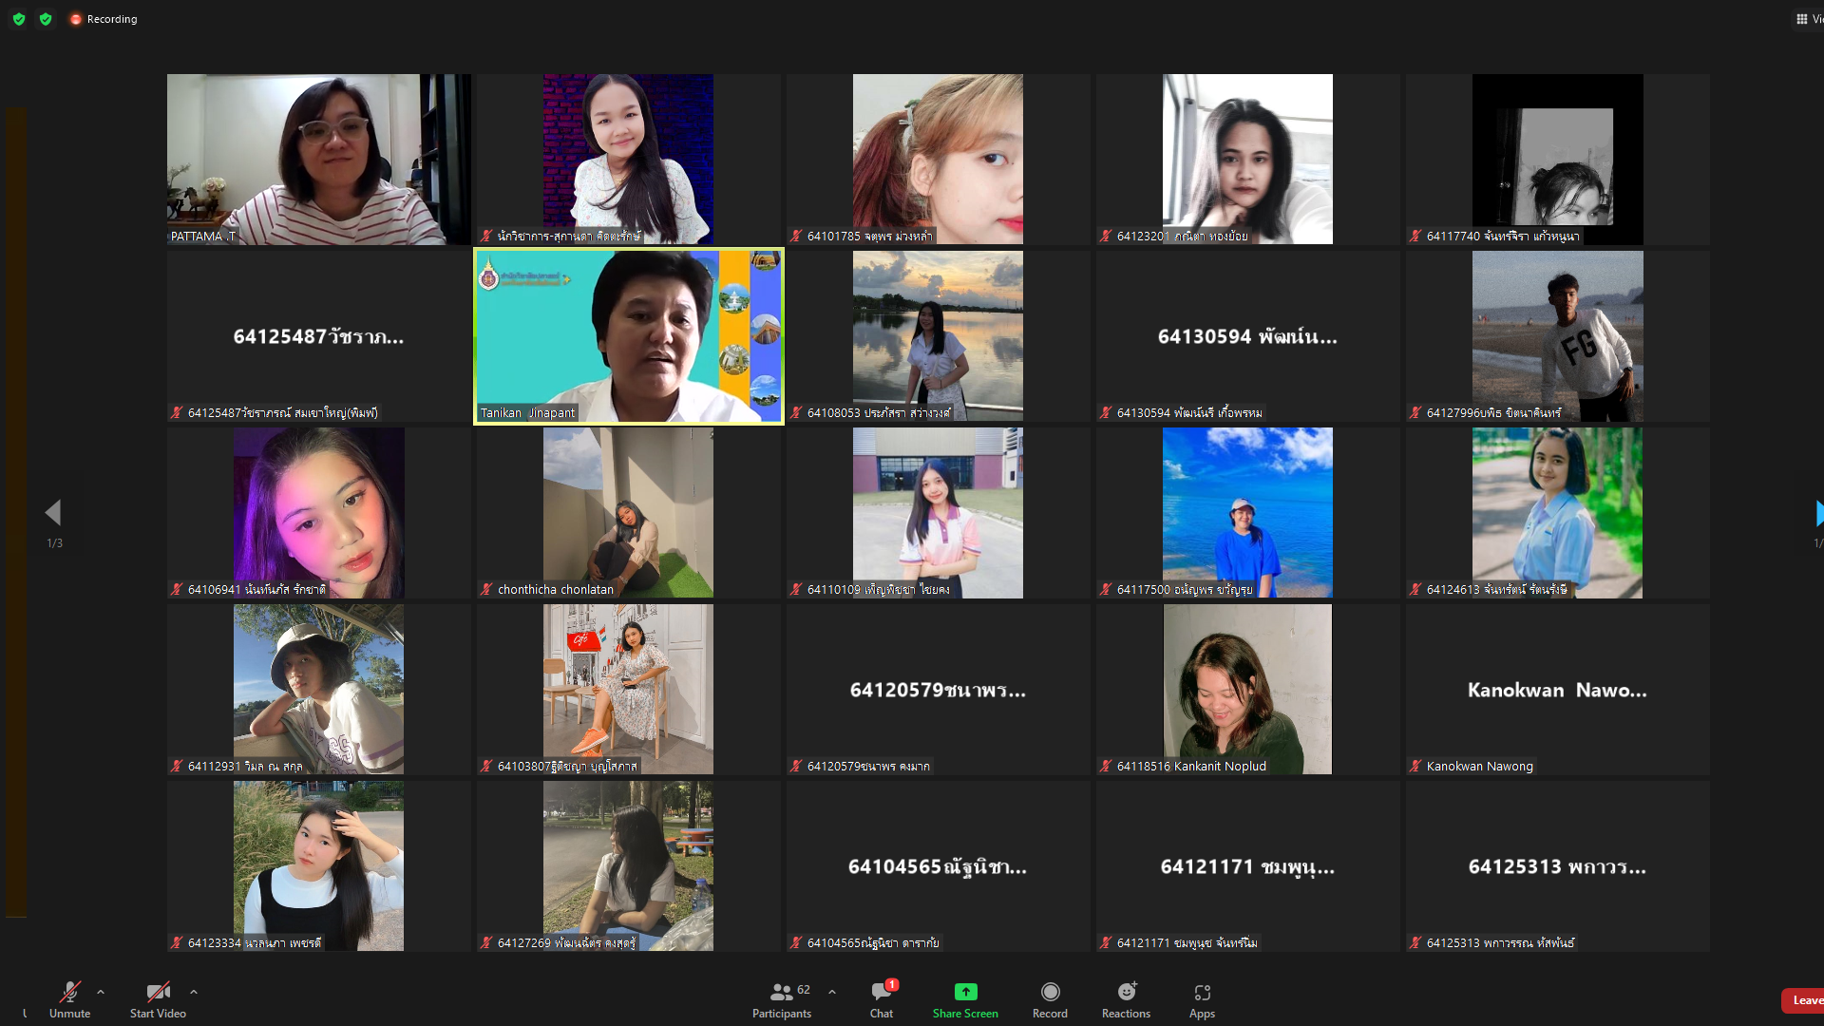Image resolution: width=1824 pixels, height=1026 pixels.
Task: Select the PATTAMA .T video tile
Action: pyautogui.click(x=318, y=159)
